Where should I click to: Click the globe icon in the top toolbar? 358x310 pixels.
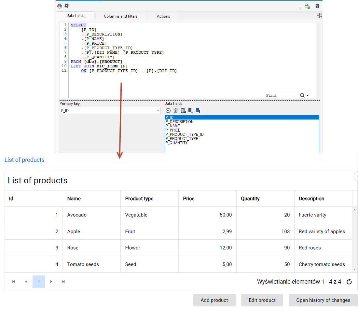[60, 6]
